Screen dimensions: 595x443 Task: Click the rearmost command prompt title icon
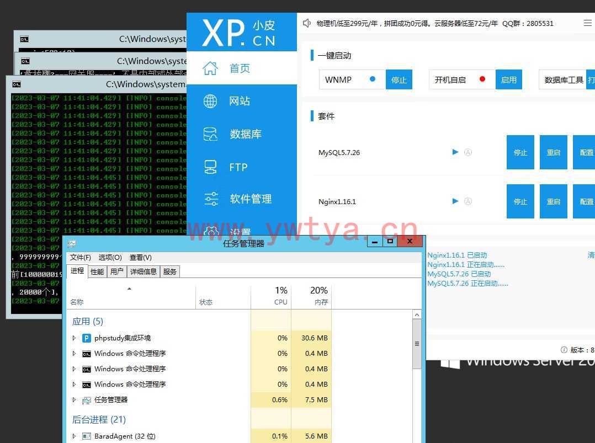(x=24, y=39)
